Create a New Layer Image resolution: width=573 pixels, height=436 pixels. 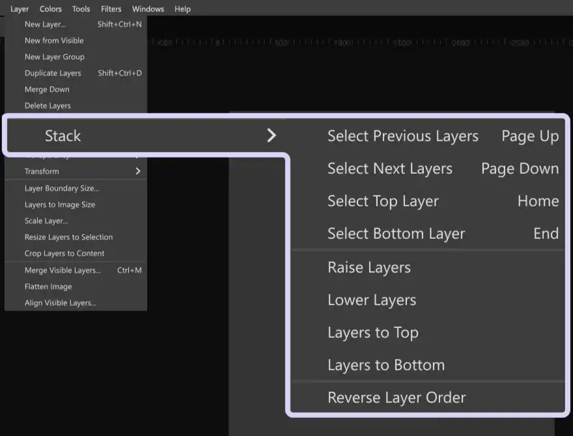tap(46, 24)
